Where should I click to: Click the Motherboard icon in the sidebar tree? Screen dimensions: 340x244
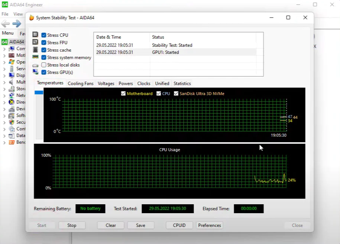point(12,55)
